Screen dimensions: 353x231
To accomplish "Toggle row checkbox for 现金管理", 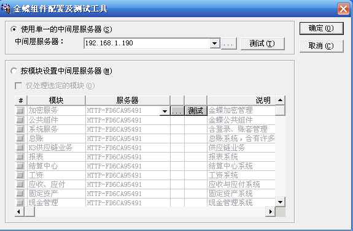I will 20,202.
